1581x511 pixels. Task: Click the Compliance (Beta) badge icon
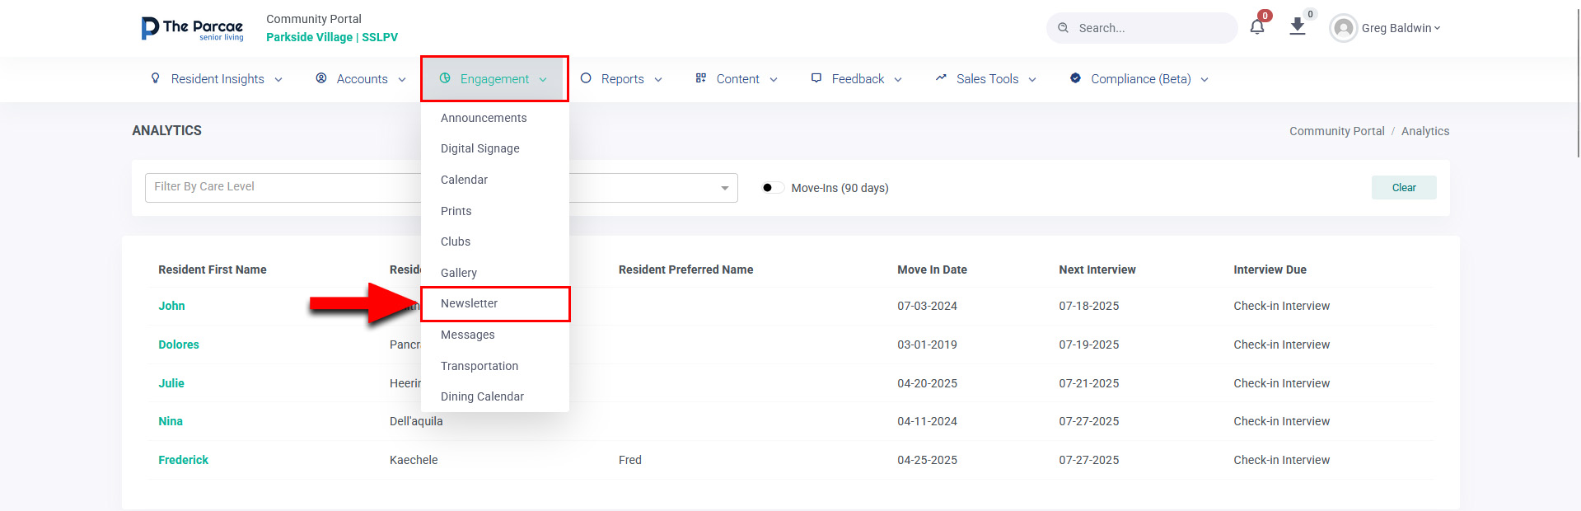[x=1075, y=78]
